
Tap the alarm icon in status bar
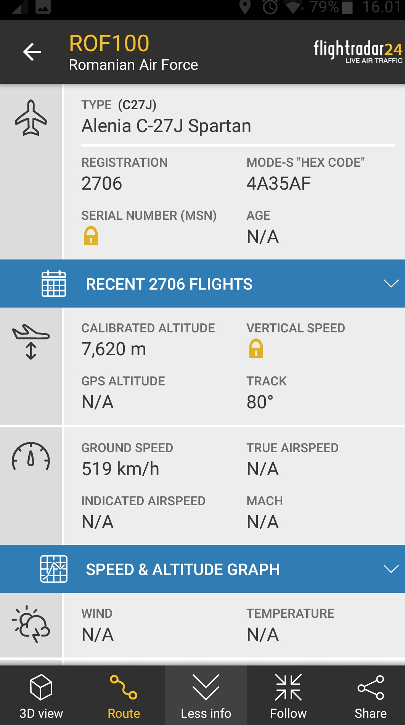click(270, 7)
